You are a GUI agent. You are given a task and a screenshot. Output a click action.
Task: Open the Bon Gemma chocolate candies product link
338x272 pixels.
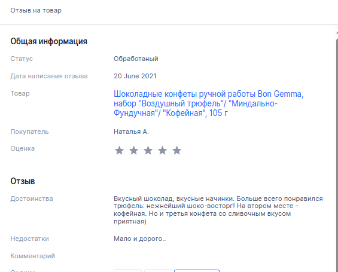point(208,103)
